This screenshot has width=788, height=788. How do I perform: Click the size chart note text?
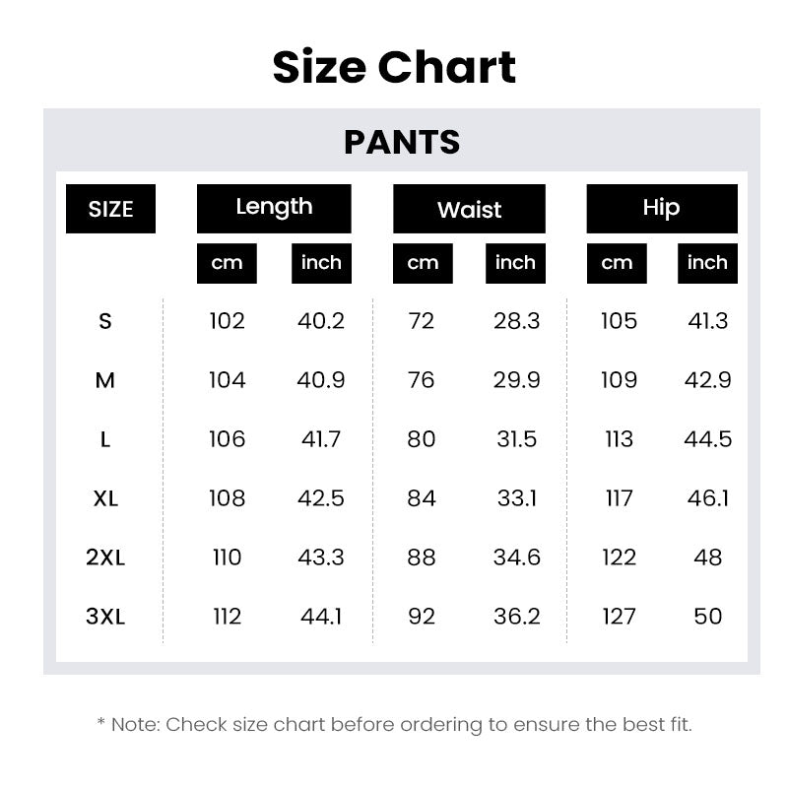(x=394, y=725)
